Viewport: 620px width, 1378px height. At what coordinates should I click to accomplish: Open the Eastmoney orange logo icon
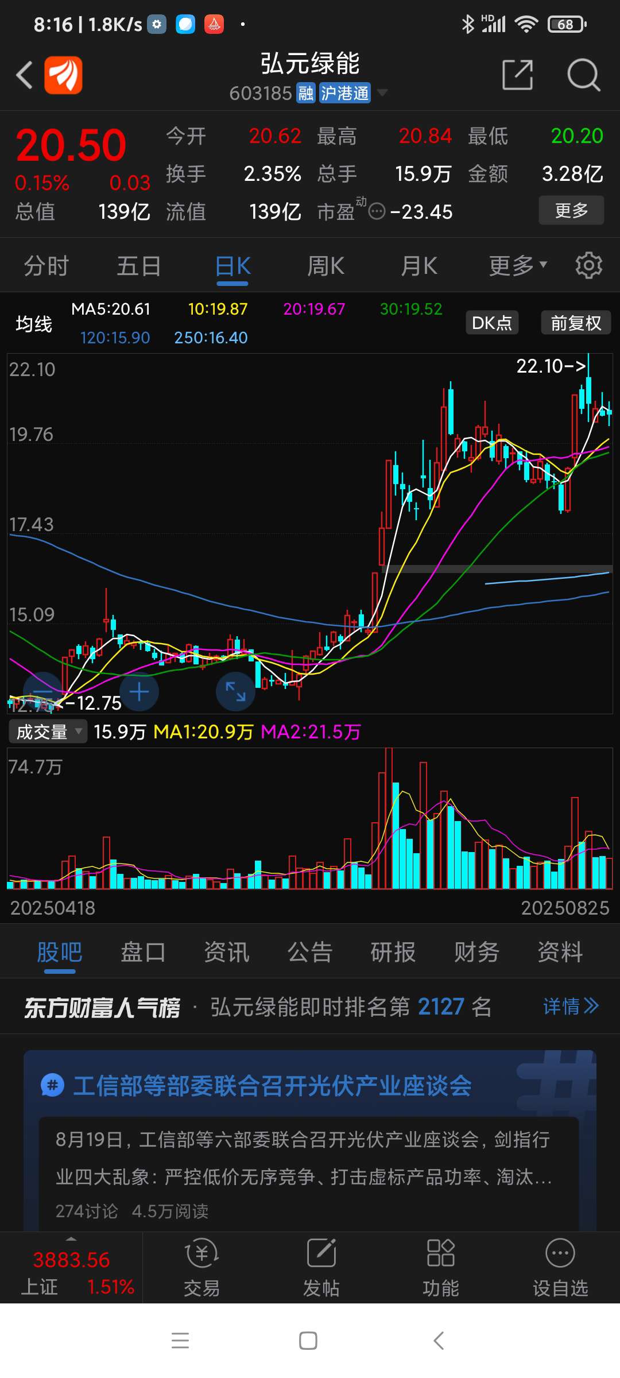[x=64, y=75]
